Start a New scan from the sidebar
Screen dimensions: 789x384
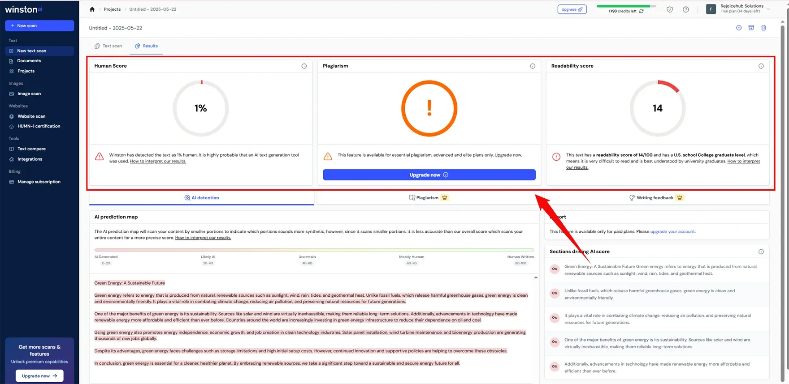click(x=39, y=26)
